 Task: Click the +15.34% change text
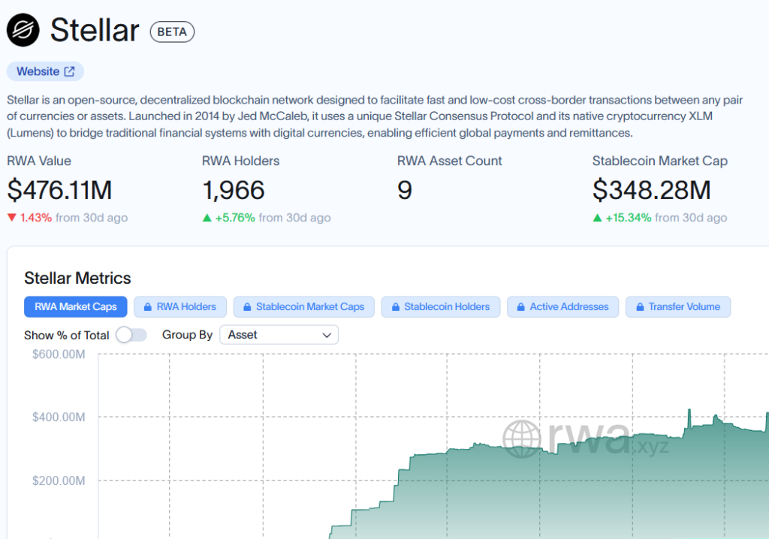click(x=629, y=218)
